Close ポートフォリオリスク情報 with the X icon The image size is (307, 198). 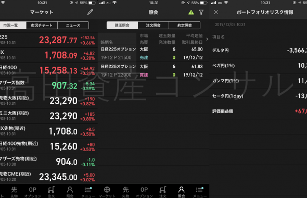click(216, 12)
